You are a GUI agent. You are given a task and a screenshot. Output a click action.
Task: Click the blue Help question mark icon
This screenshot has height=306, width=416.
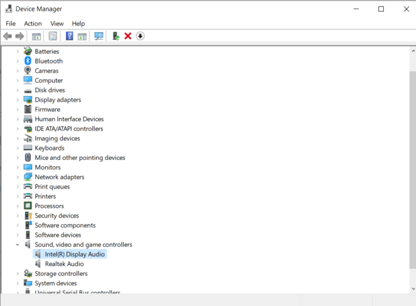tap(69, 36)
